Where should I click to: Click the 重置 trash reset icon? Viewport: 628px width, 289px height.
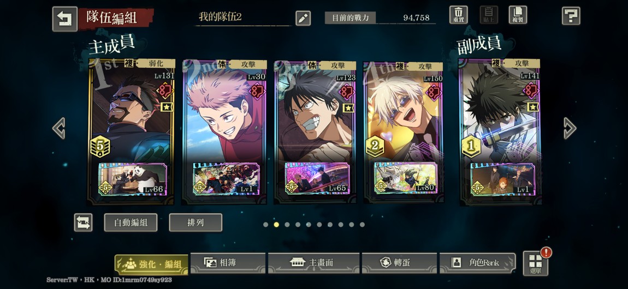click(x=458, y=15)
